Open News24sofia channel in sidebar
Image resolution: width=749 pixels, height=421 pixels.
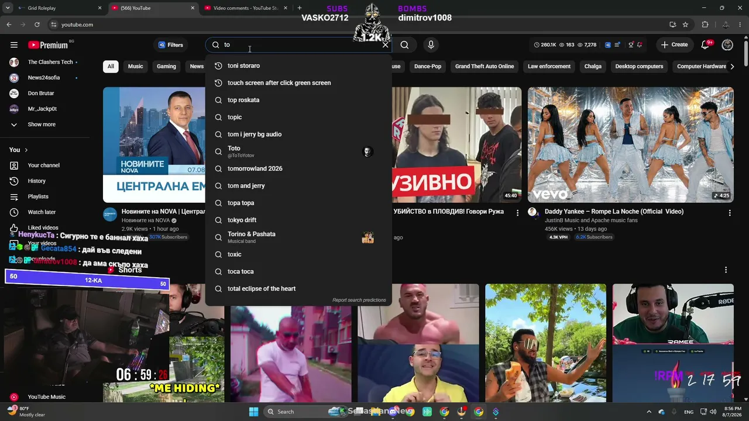click(44, 78)
